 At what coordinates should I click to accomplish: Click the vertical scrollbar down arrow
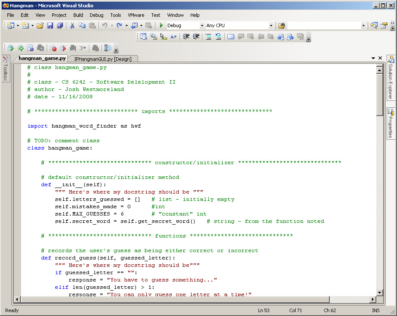click(379, 293)
